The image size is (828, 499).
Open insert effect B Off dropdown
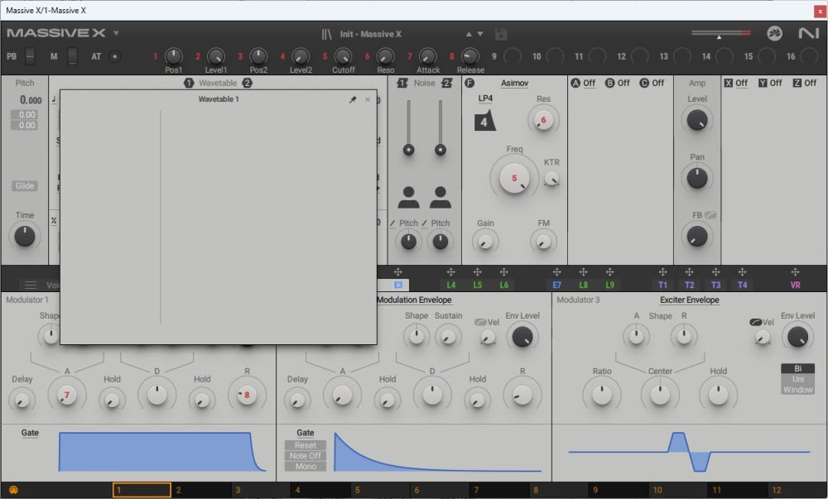[623, 83]
